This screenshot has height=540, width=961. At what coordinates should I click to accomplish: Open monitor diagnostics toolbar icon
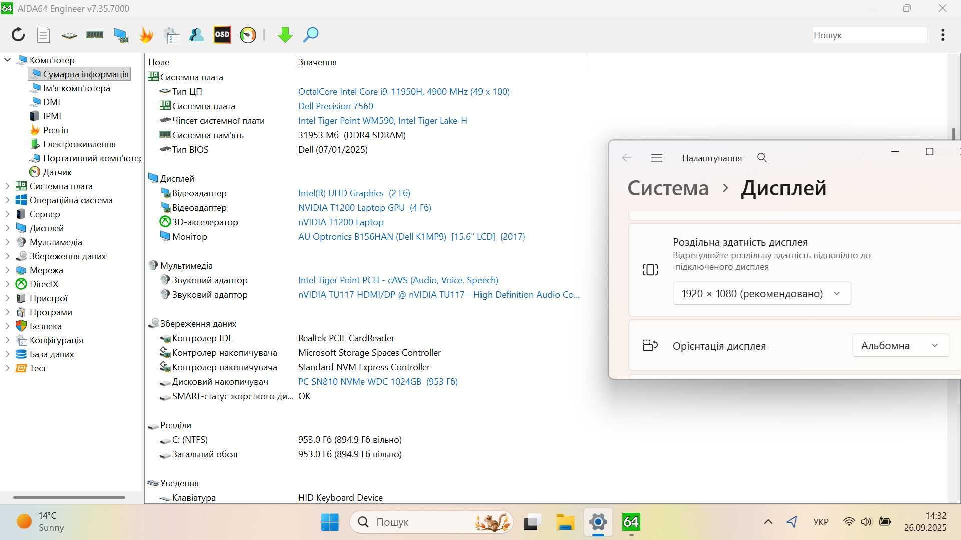point(121,35)
